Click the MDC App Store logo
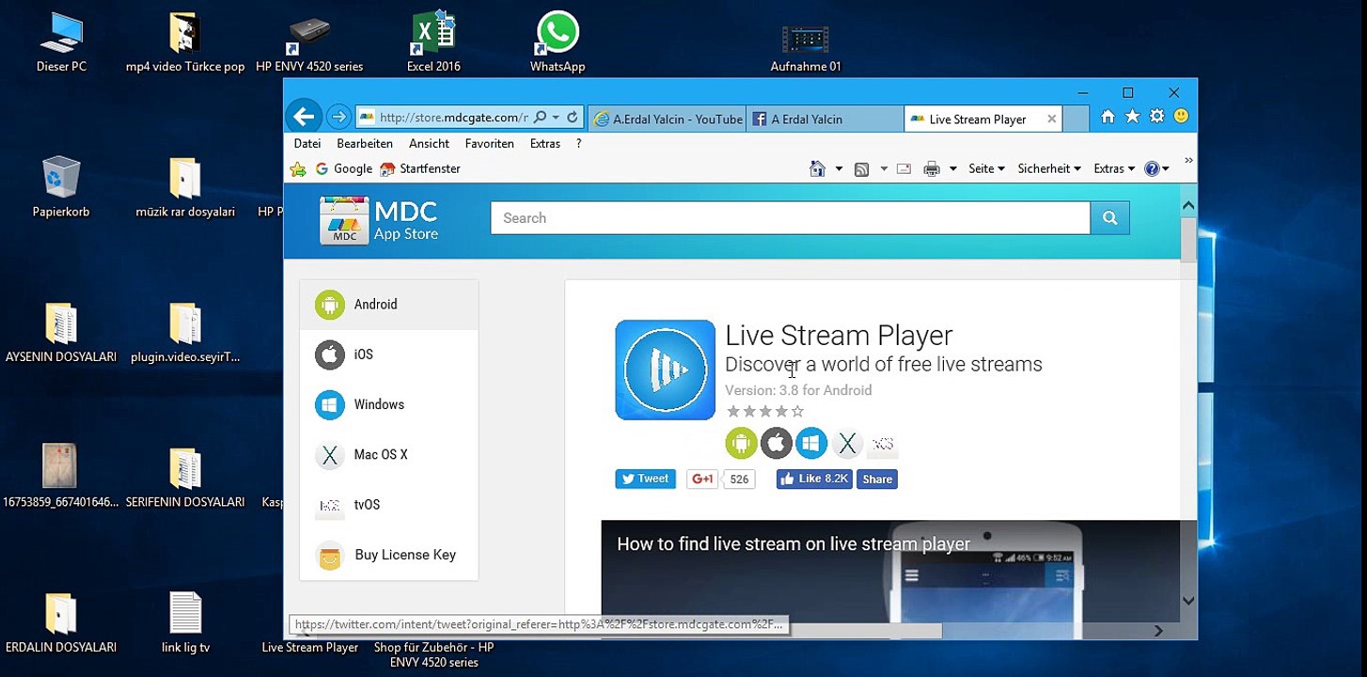Image resolution: width=1367 pixels, height=677 pixels. (x=379, y=220)
